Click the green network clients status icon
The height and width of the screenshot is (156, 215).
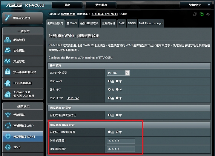tap(202, 14)
